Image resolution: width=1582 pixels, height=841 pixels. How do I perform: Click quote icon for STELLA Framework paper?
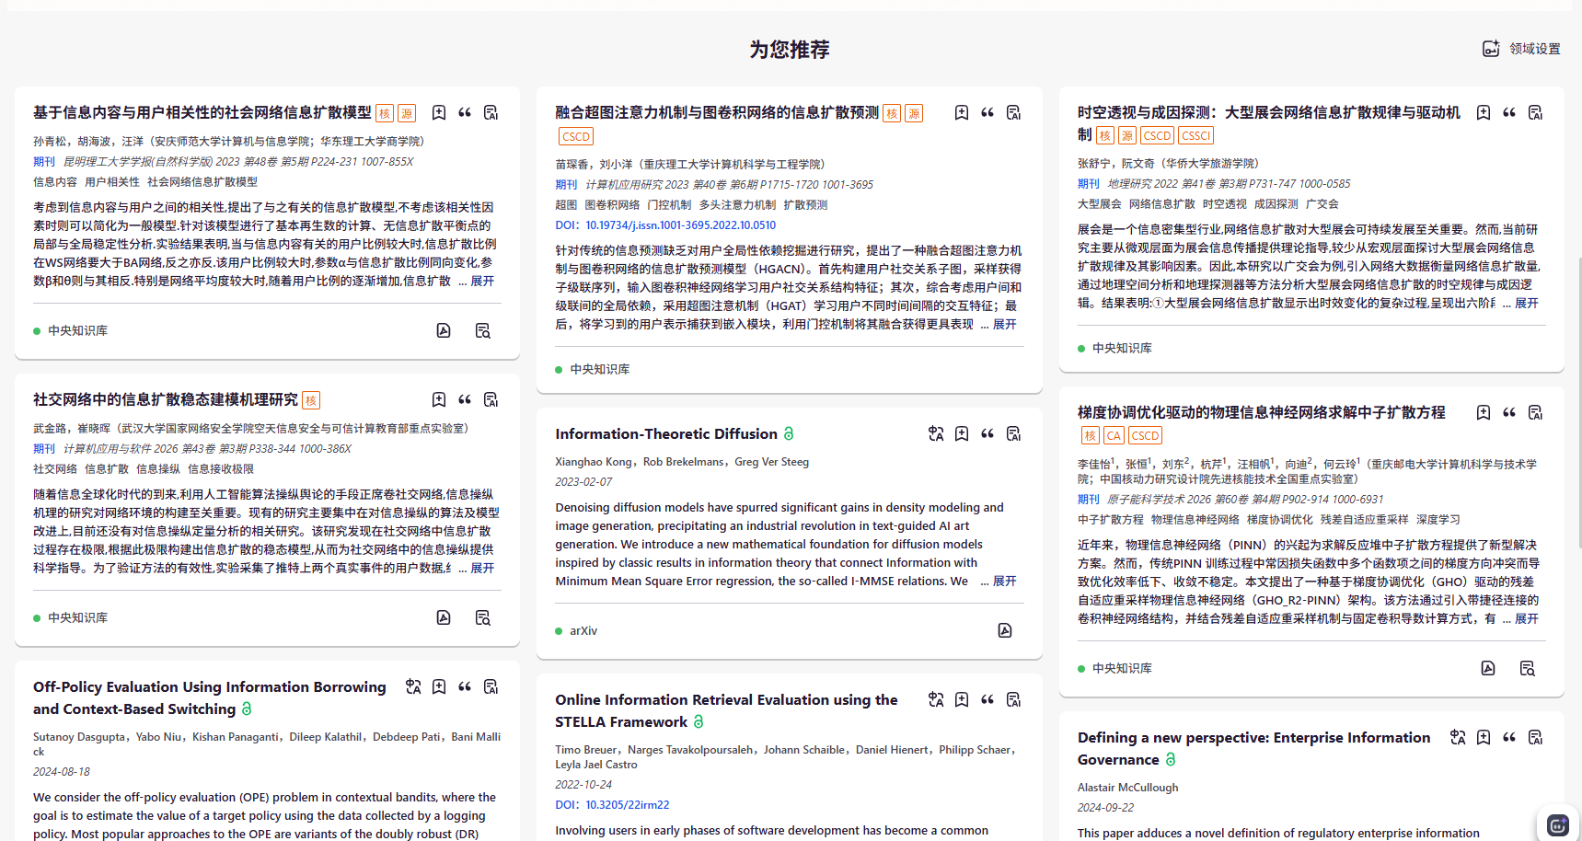(x=987, y=699)
